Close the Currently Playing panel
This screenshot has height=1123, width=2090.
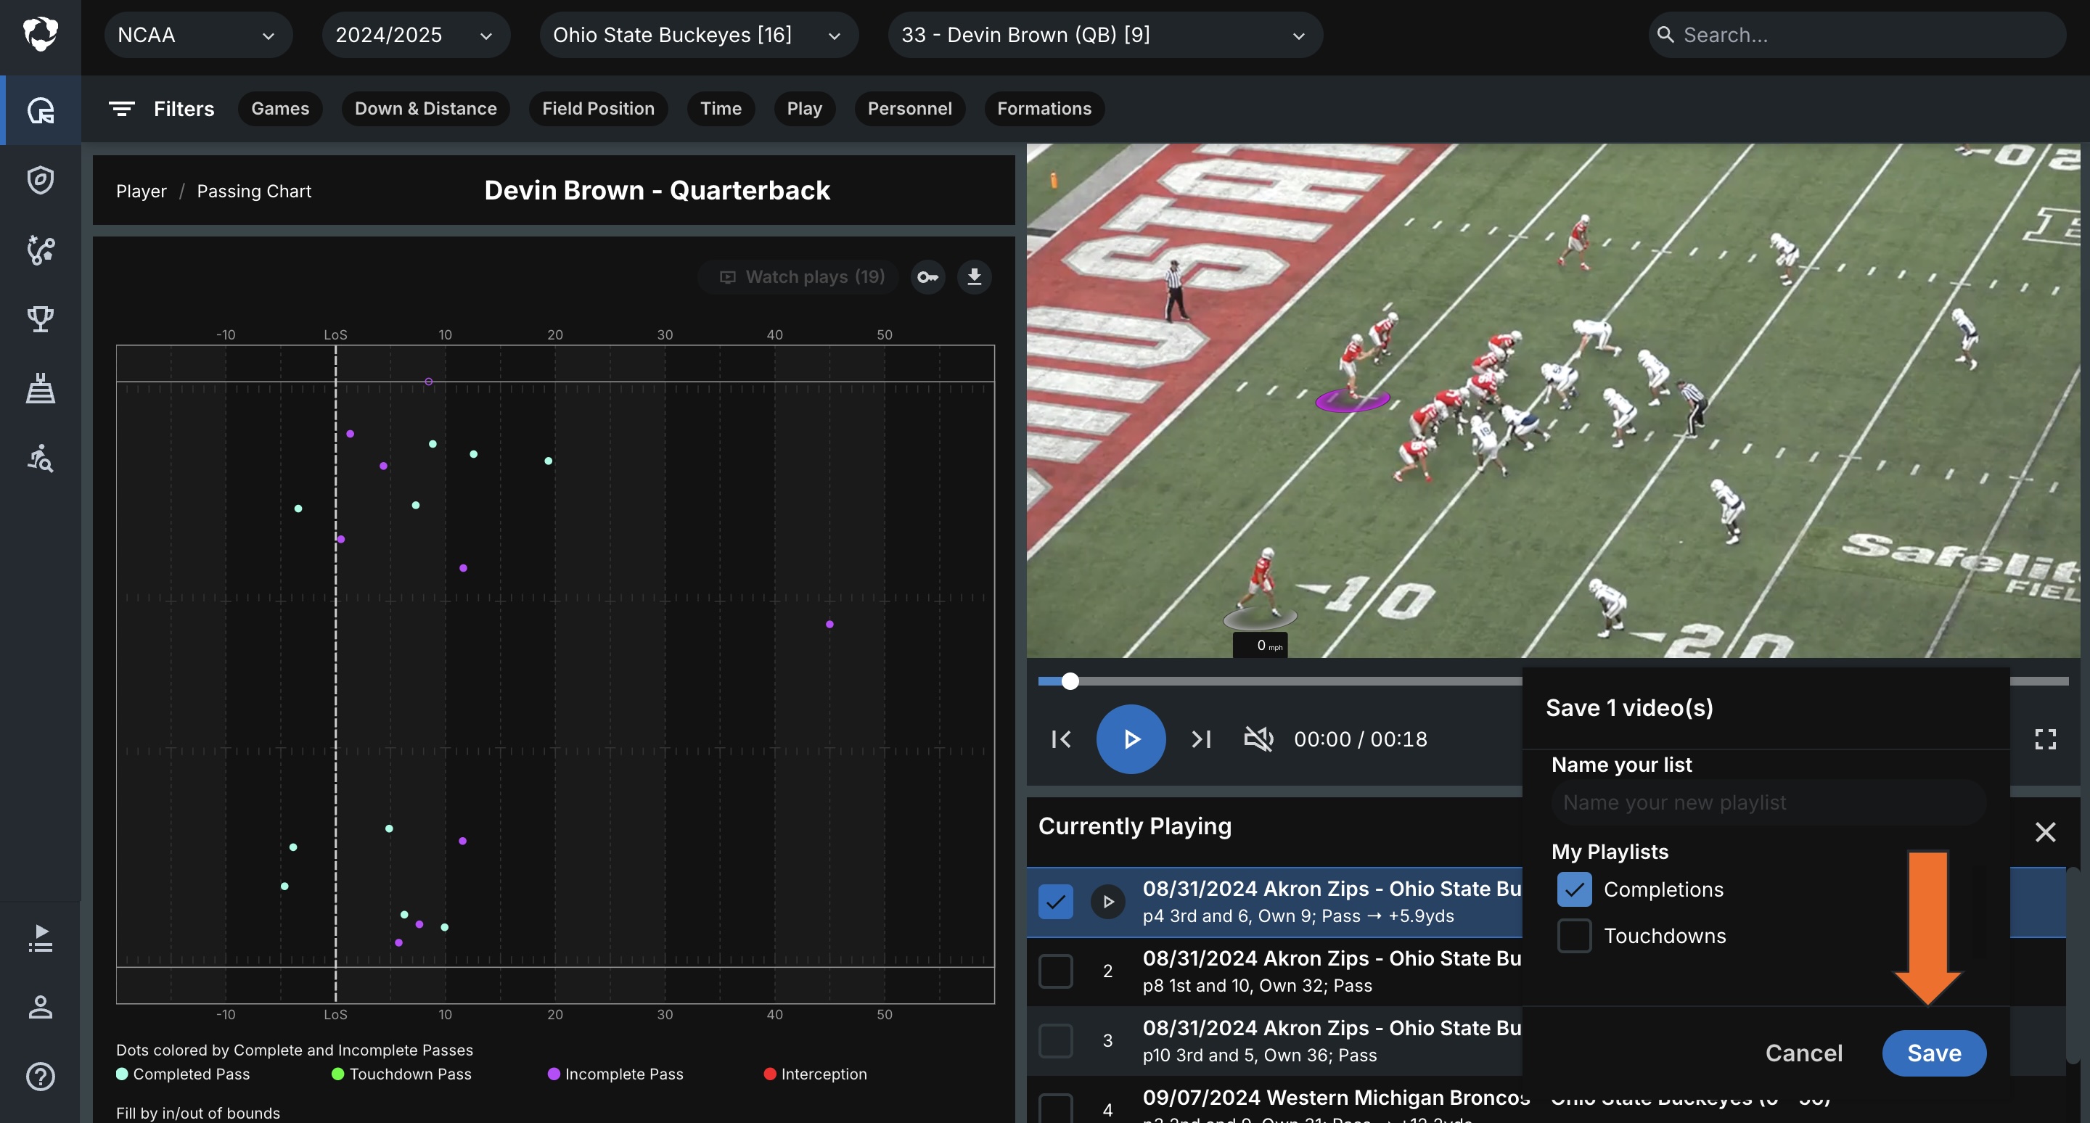tap(2046, 832)
